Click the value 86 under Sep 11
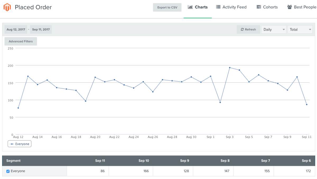 102,171
